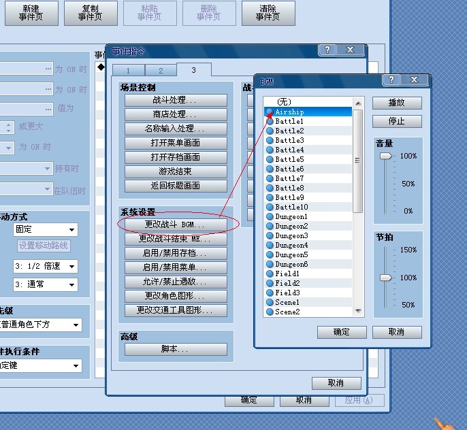
Task: Click the blue icon beside Battle3
Action: 270,140
